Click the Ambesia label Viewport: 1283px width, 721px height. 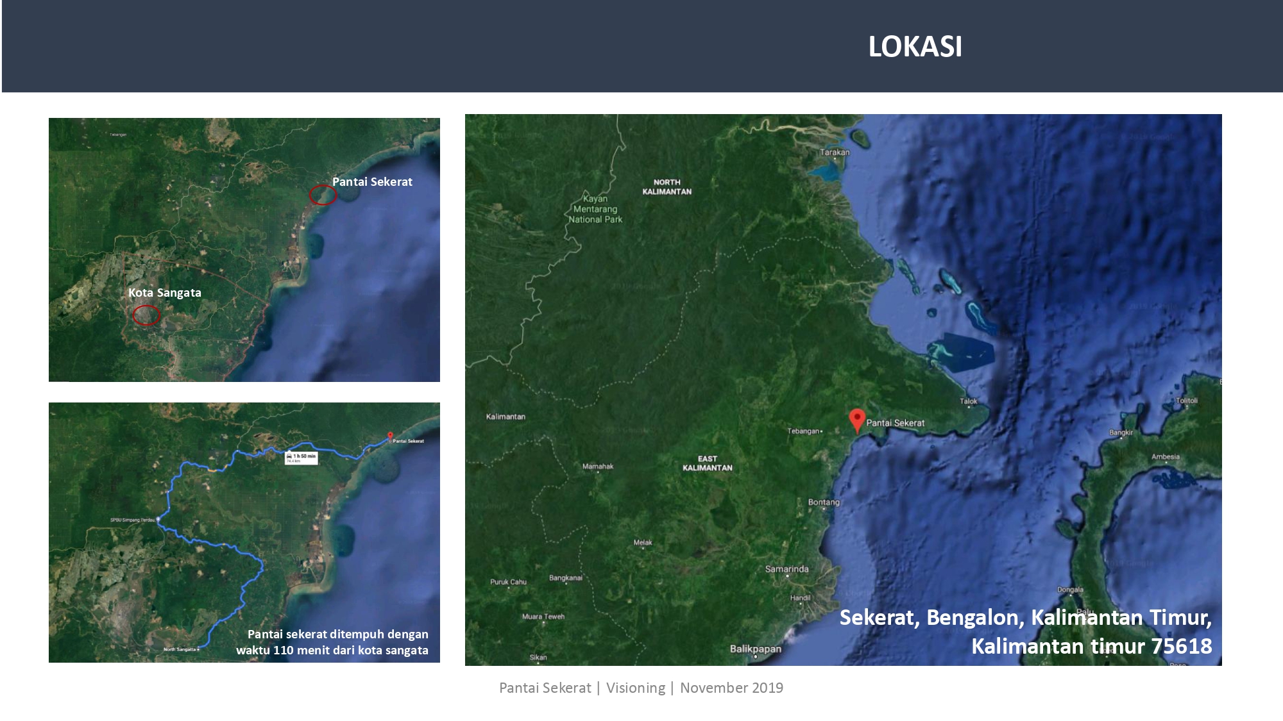pyautogui.click(x=1166, y=457)
